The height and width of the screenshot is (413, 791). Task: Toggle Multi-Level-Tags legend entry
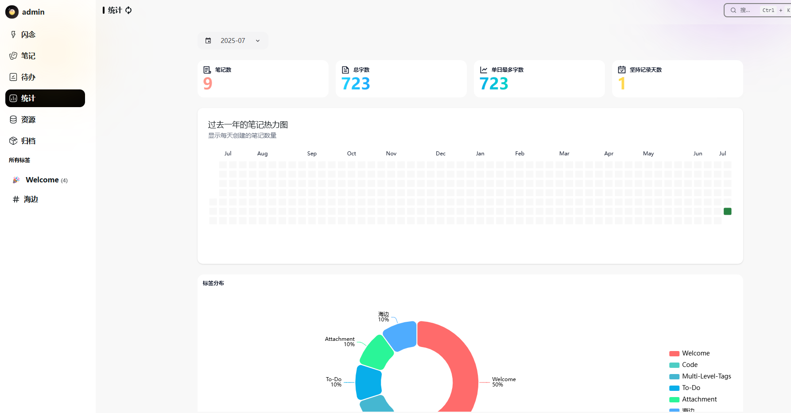click(x=700, y=376)
